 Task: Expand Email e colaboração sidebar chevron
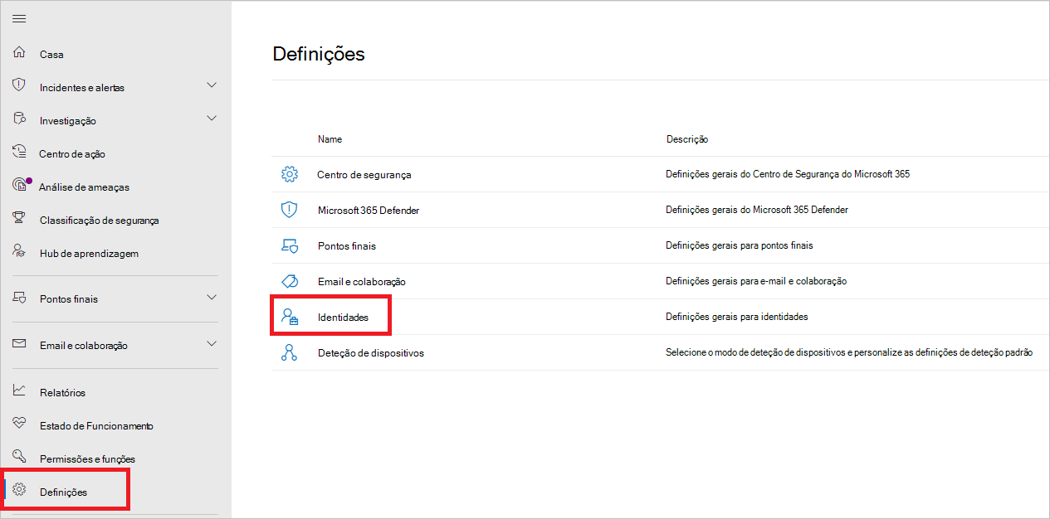pyautogui.click(x=212, y=344)
